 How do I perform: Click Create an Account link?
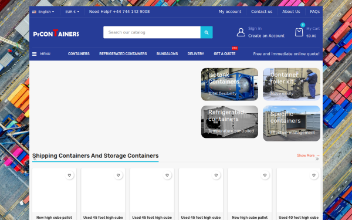[x=266, y=36]
